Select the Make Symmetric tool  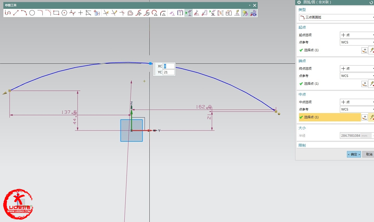(x=180, y=13)
